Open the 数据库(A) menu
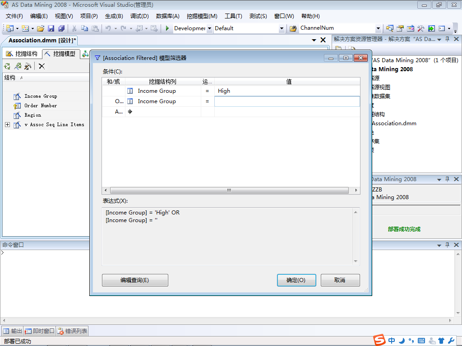This screenshot has width=462, height=346. (168, 16)
